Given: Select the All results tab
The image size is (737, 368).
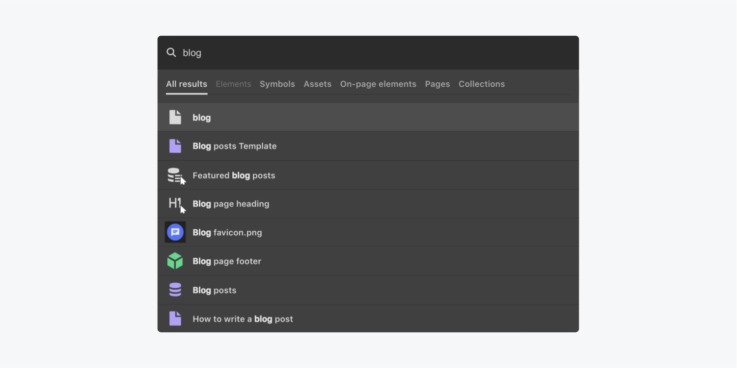Looking at the screenshot, I should pos(187,84).
